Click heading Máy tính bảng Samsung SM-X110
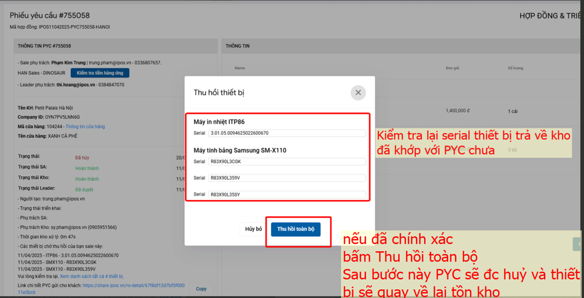 pyautogui.click(x=240, y=150)
